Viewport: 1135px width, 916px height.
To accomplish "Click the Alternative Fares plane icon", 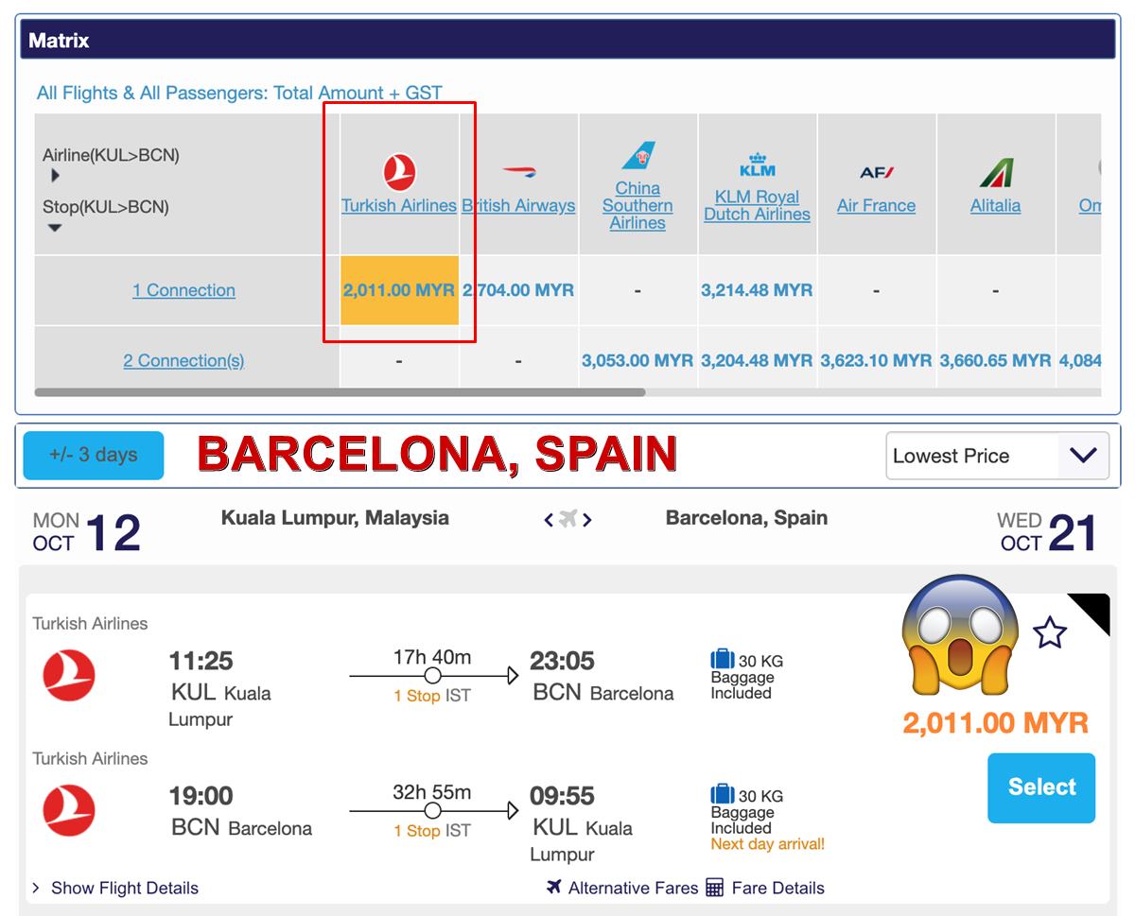I will (554, 887).
